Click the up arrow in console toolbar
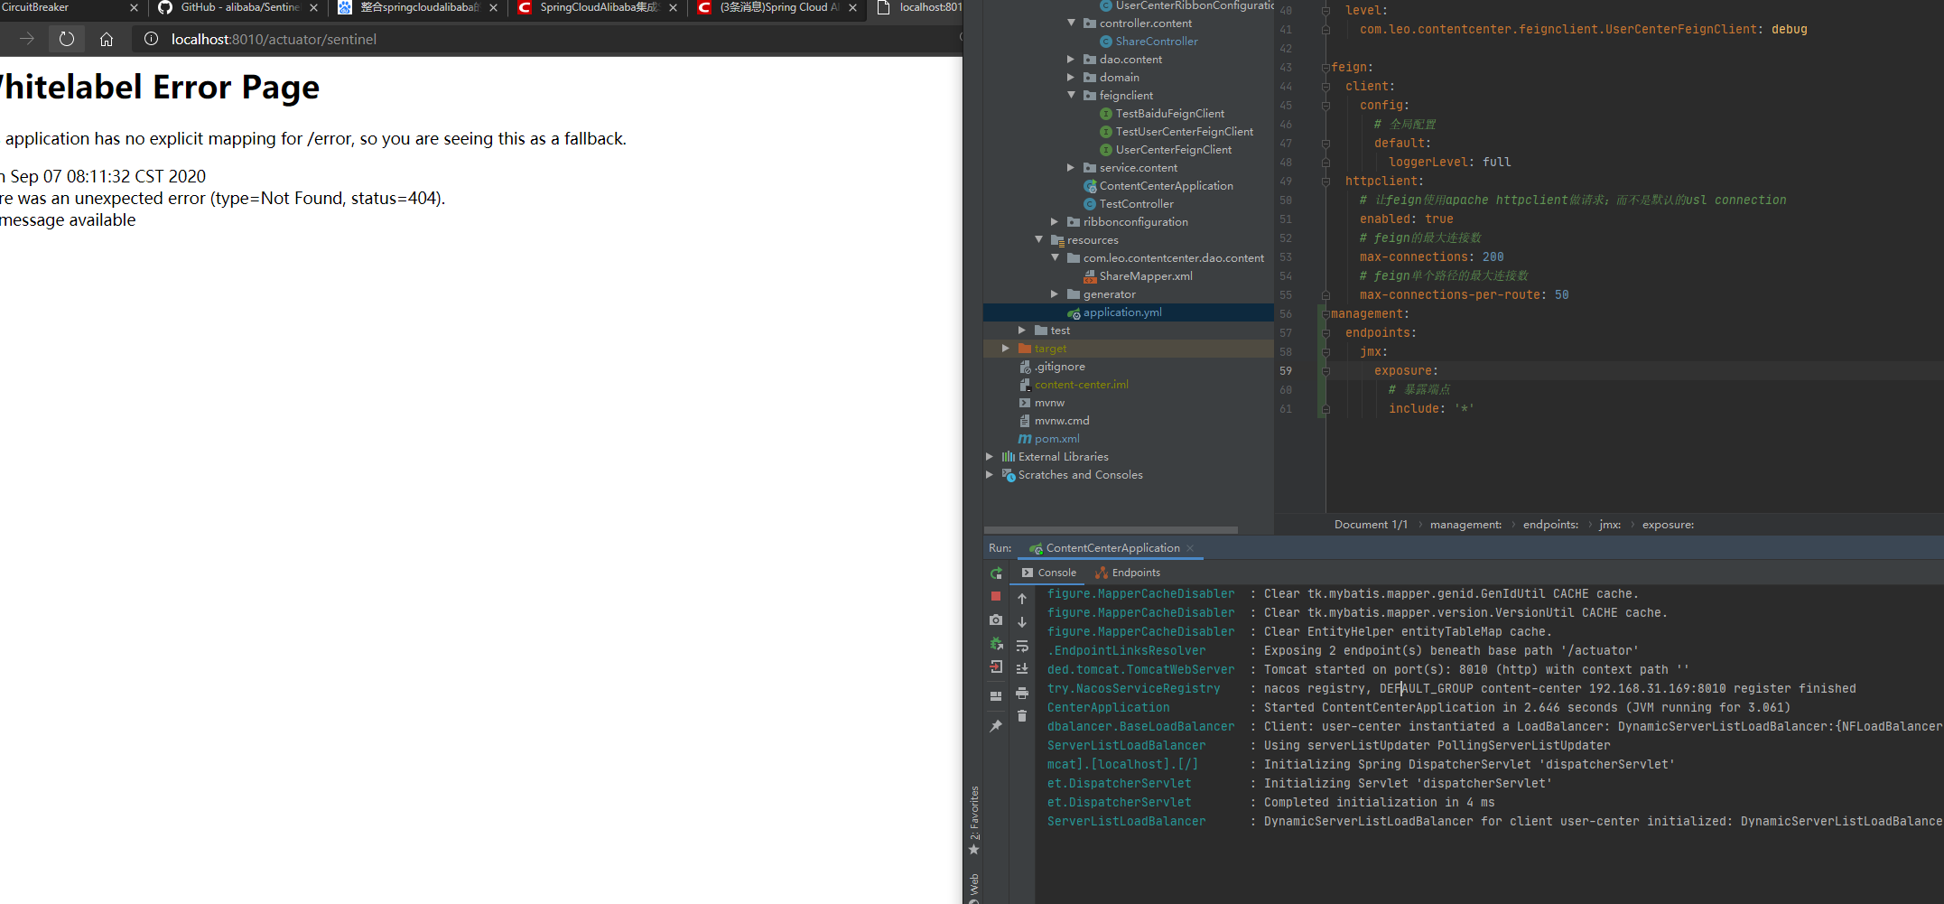Screen dimensions: 1944x904 click(1022, 599)
